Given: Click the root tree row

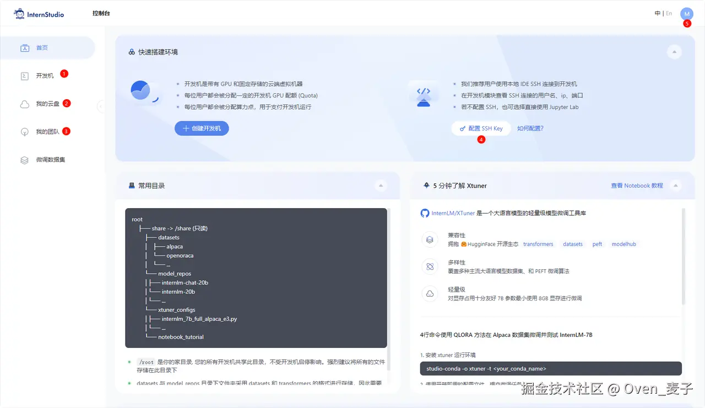Looking at the screenshot, I should pyautogui.click(x=137, y=219).
